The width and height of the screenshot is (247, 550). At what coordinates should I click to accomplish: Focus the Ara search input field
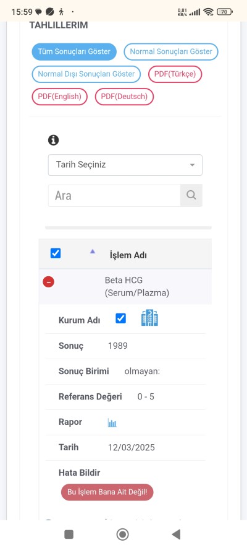pyautogui.click(x=114, y=195)
